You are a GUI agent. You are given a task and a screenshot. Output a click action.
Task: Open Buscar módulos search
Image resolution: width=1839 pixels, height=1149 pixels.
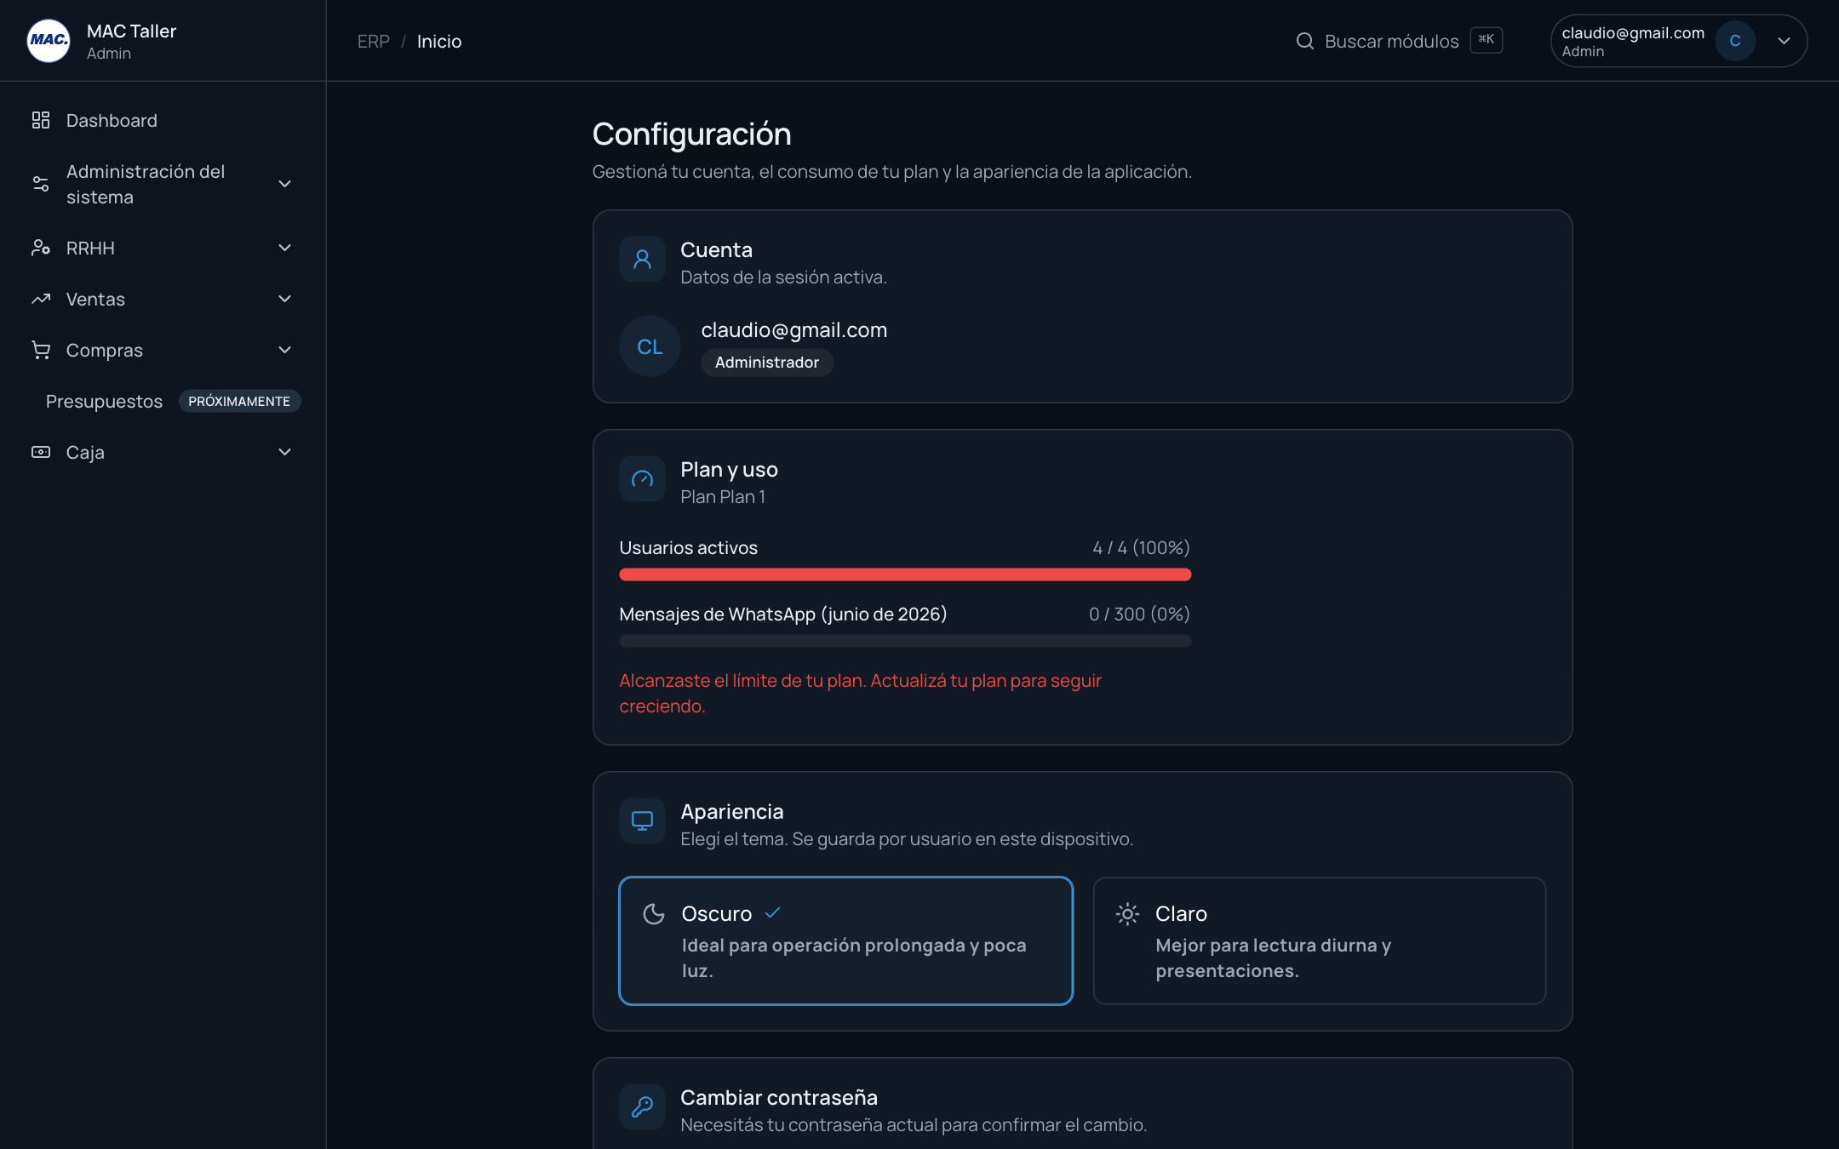(1399, 41)
